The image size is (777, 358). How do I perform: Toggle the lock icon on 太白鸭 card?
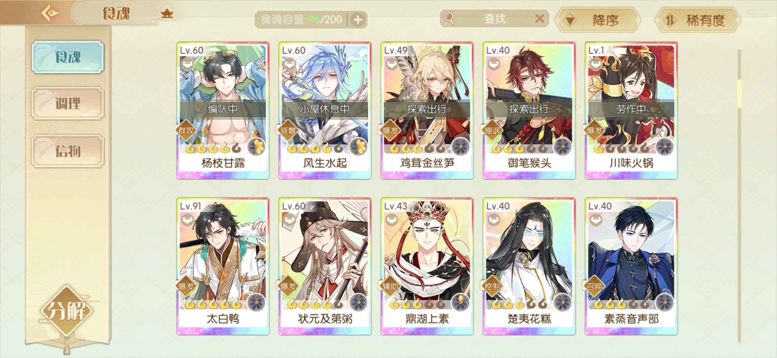[187, 219]
